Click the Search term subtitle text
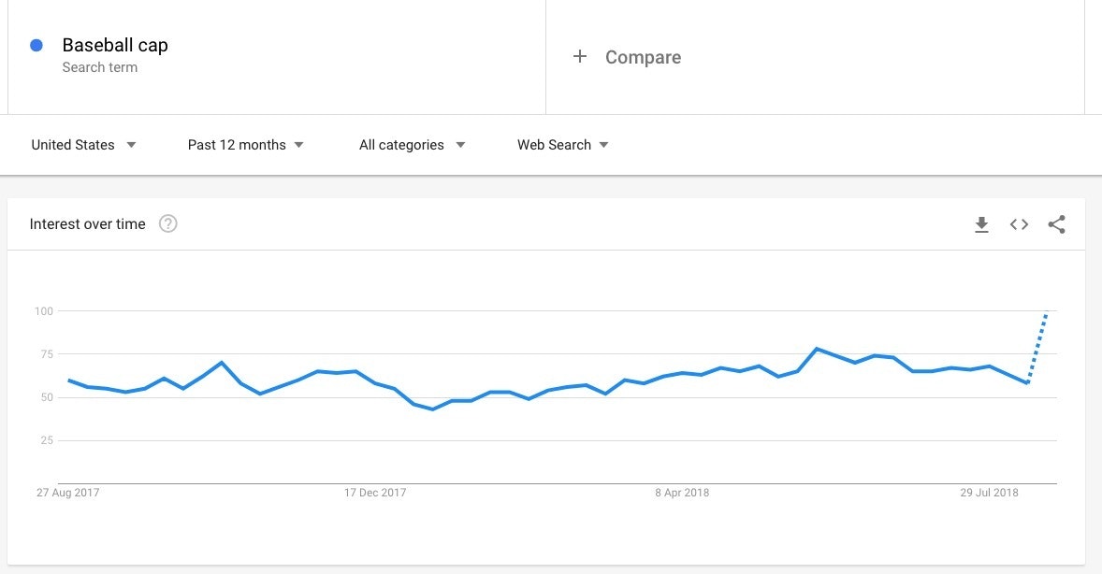 click(99, 67)
